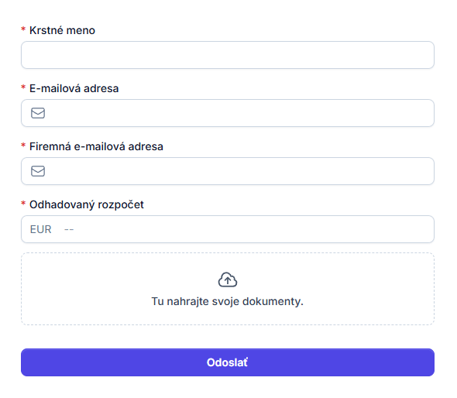Click the Odhadovaný rozpočet label

(87, 205)
